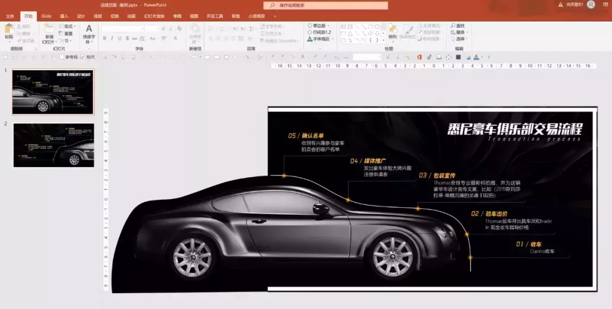Open the 文件 (File) menu
The width and height of the screenshot is (612, 309).
[10, 16]
